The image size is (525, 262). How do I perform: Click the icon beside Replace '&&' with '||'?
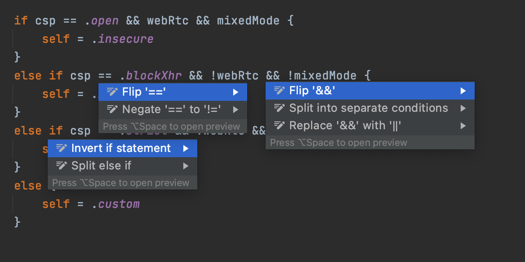pyautogui.click(x=280, y=126)
